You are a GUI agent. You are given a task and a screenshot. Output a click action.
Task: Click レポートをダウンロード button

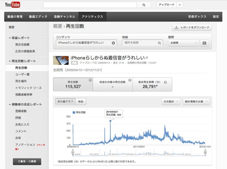(x=192, y=28)
